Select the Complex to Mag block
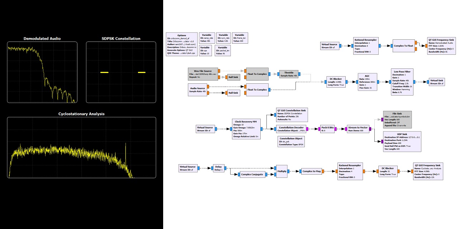459x229 pixels. pos(311,171)
